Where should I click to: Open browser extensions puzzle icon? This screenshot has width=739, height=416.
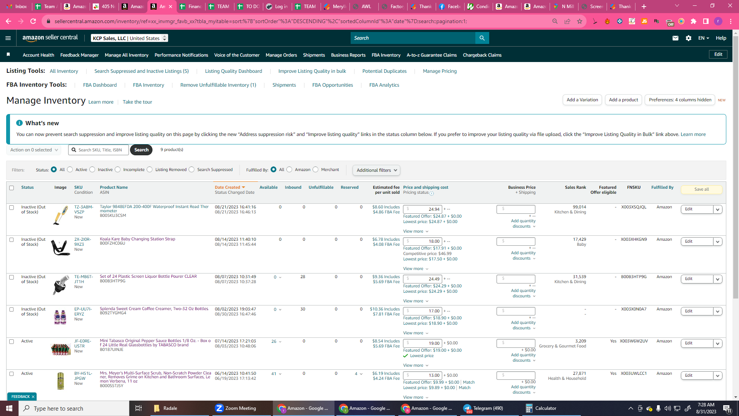point(694,21)
